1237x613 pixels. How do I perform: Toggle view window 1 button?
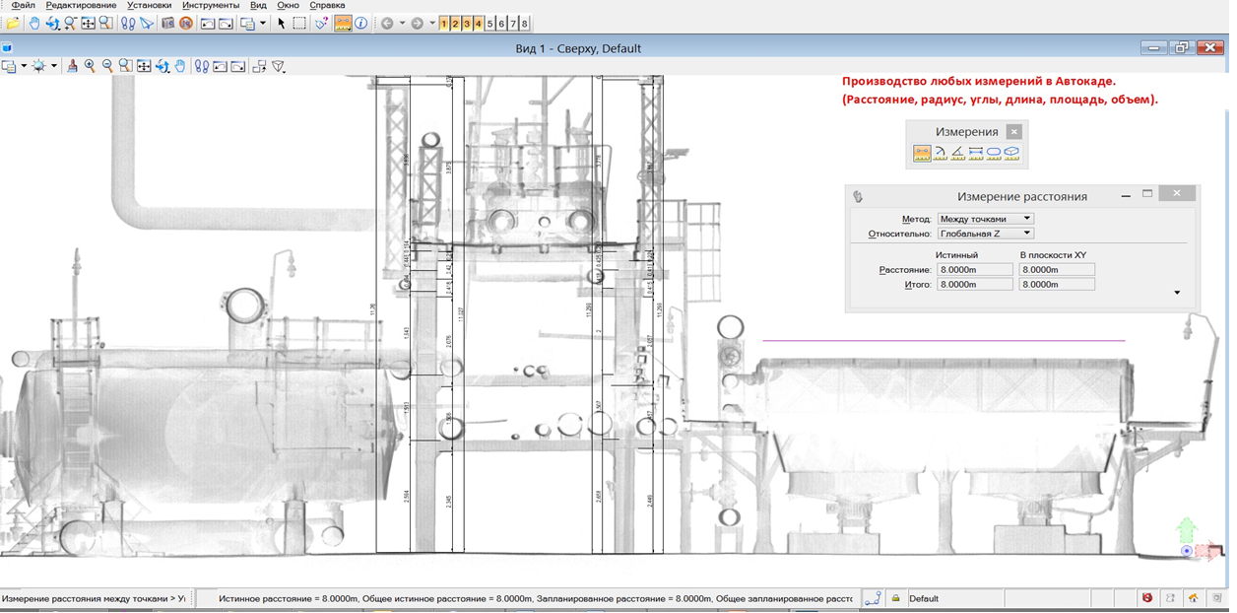coord(445,23)
